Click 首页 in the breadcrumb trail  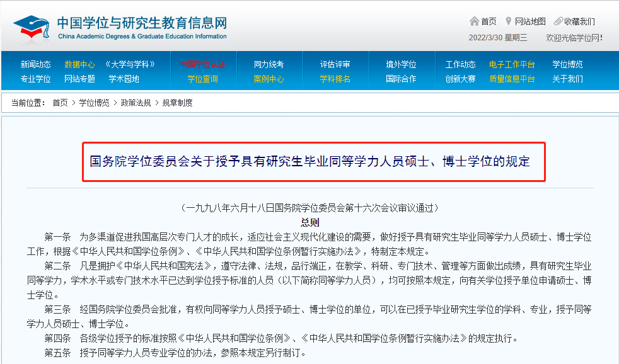coord(60,103)
